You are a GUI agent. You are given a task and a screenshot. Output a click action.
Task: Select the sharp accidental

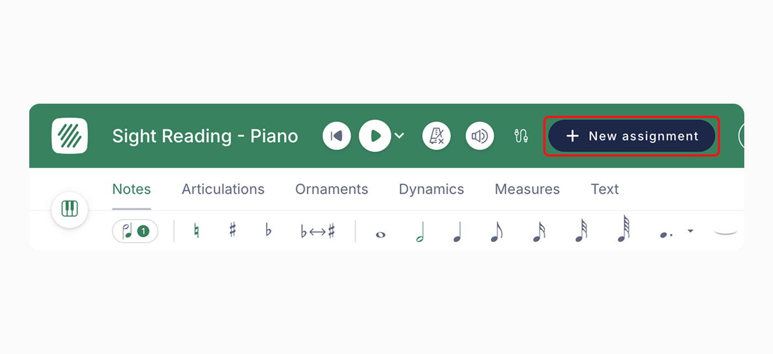coord(232,231)
